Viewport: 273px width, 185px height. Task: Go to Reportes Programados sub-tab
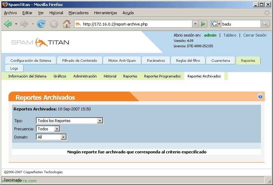[162, 76]
